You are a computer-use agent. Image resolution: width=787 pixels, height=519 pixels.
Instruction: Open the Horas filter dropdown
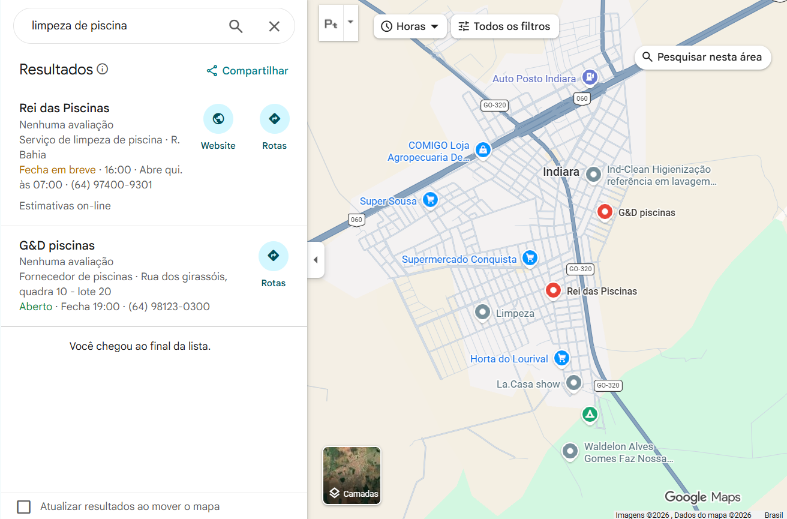410,26
